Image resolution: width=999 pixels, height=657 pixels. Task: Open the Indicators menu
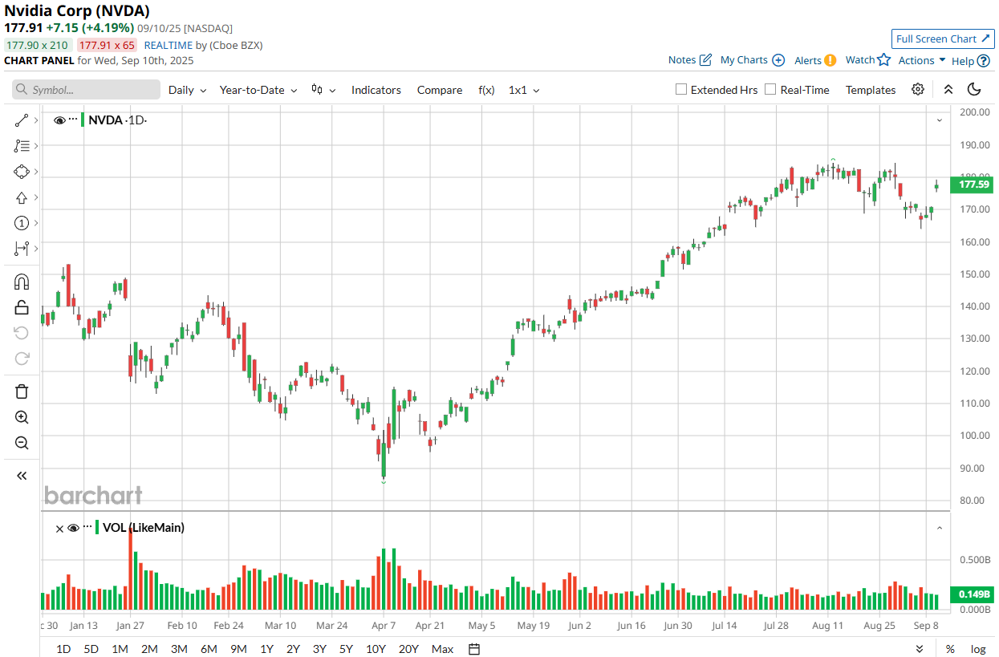coord(376,90)
